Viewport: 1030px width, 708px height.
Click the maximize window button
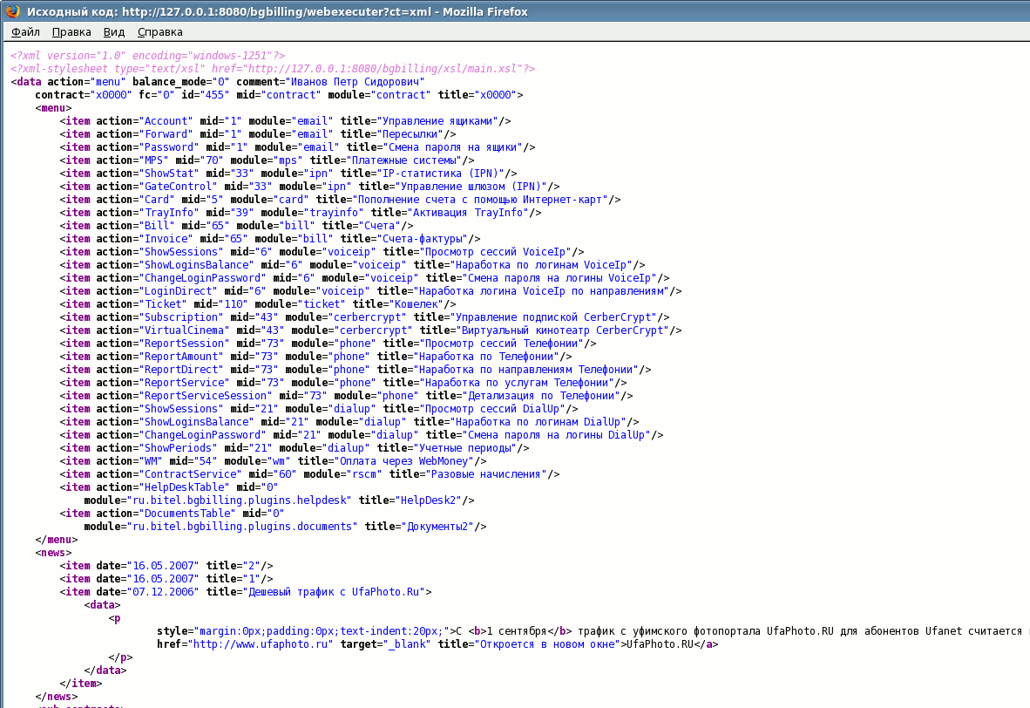pos(1002,11)
